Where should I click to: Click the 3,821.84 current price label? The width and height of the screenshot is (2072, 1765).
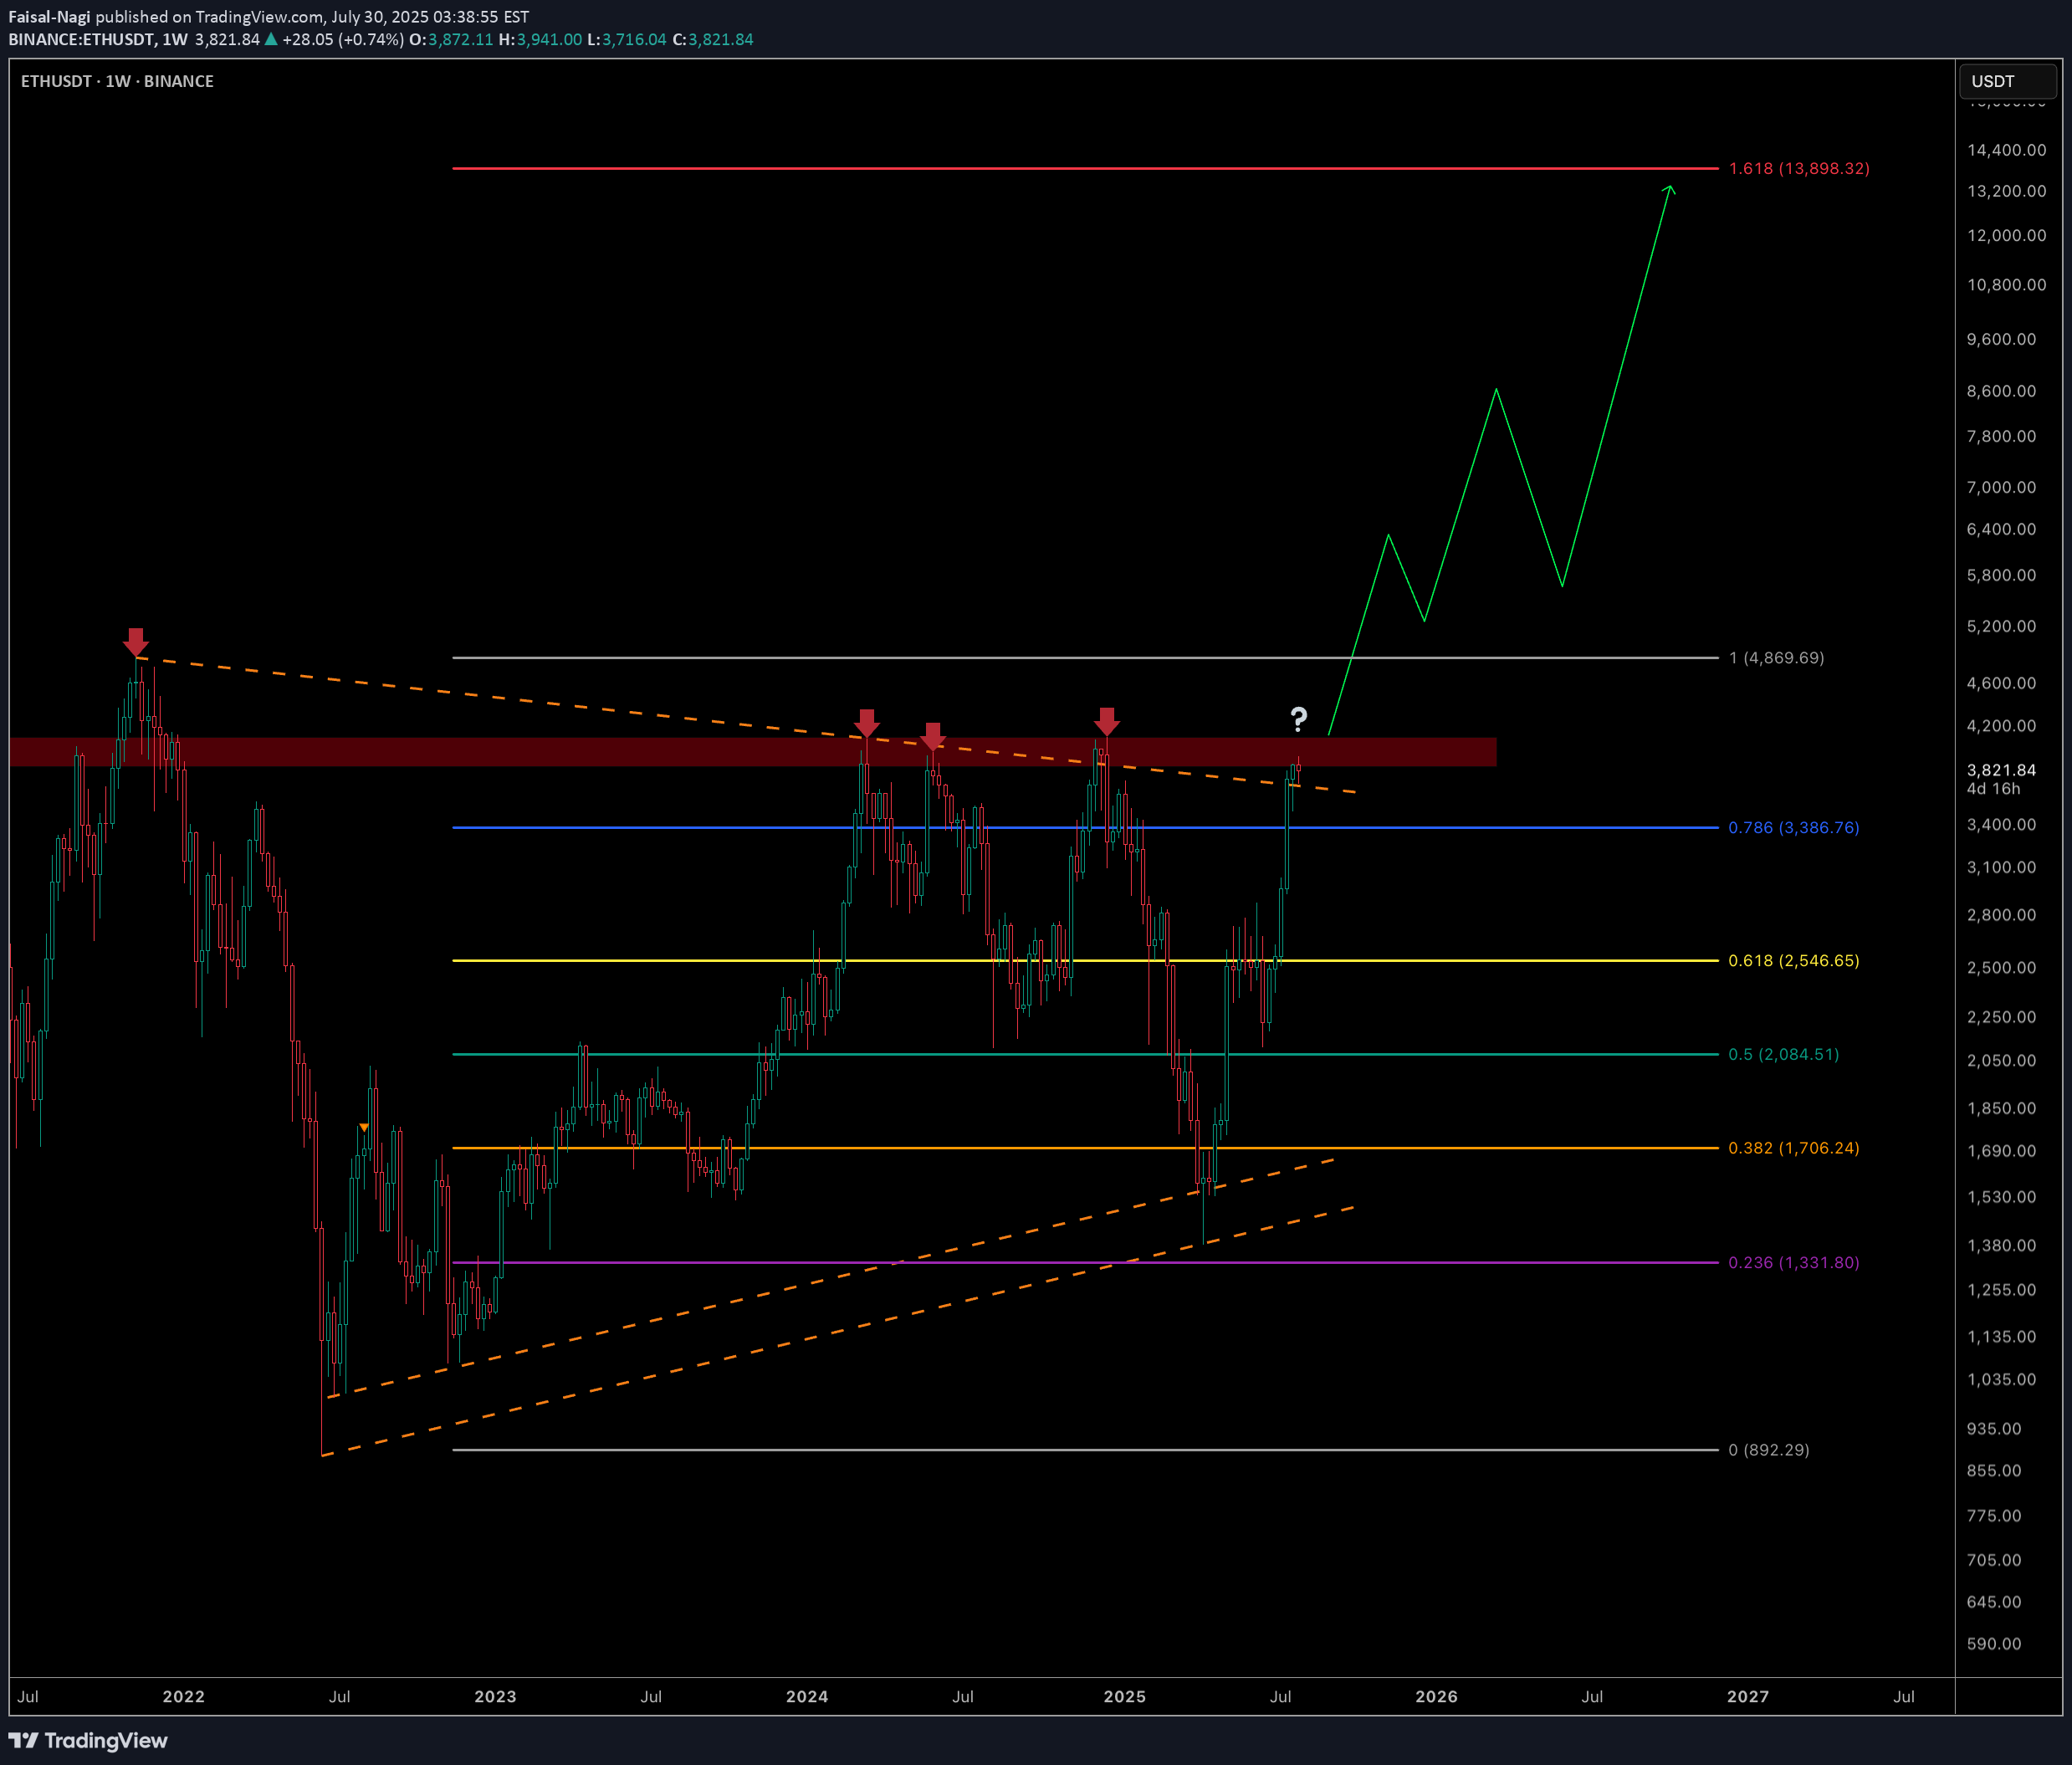click(x=2000, y=770)
